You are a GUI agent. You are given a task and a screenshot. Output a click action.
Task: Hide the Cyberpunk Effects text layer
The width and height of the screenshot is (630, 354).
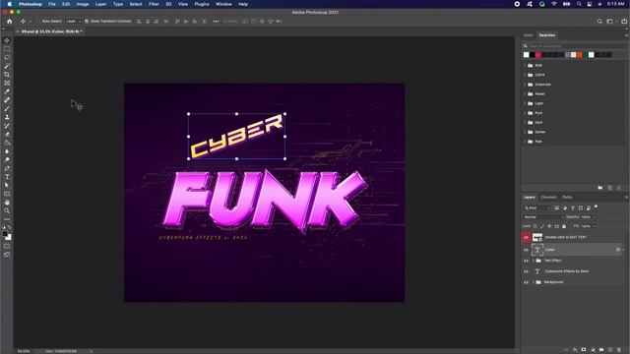[526, 271]
